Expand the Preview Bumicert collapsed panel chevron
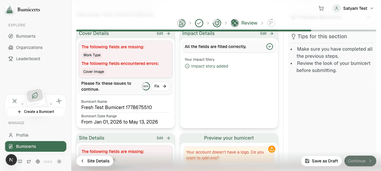Viewport: 381px width, 171px height. point(368,17)
